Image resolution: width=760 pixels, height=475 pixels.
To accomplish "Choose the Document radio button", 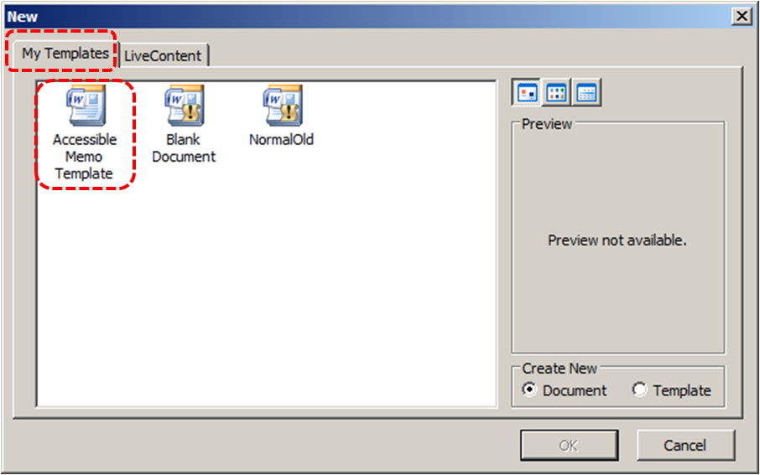I will pyautogui.click(x=529, y=390).
